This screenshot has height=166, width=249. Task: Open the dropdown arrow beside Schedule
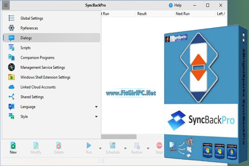(124, 148)
